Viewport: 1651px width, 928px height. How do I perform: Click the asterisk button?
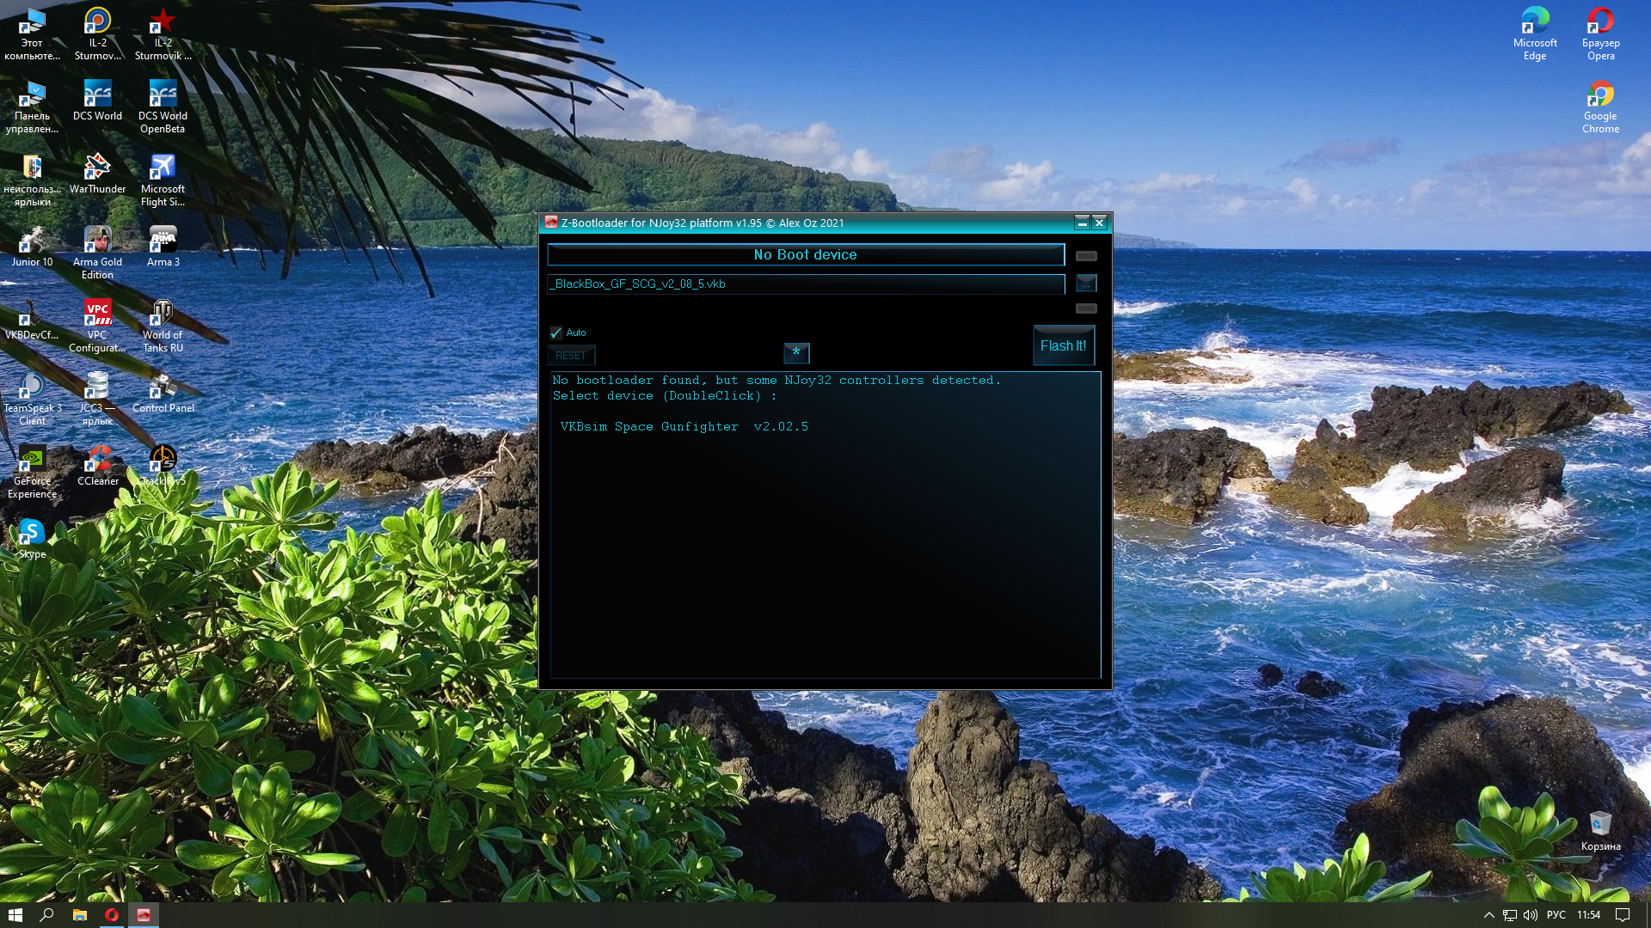tap(796, 352)
